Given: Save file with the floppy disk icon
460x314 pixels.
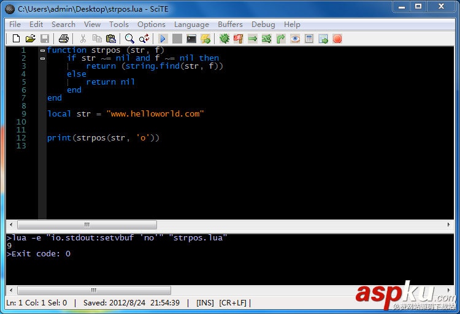Looking at the screenshot, I should [45, 39].
